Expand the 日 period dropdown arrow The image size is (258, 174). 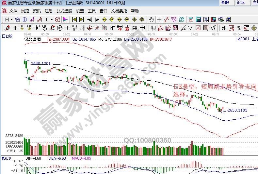11,20
